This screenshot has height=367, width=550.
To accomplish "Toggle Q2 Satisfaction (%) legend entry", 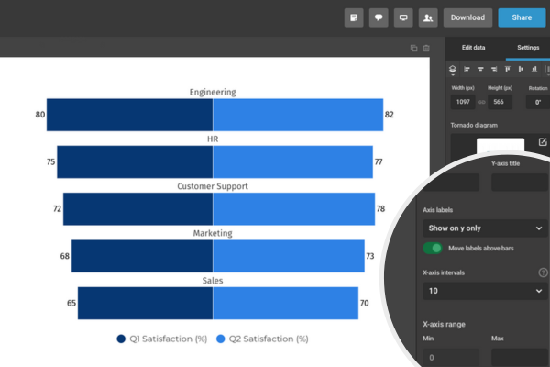I will pyautogui.click(x=262, y=339).
